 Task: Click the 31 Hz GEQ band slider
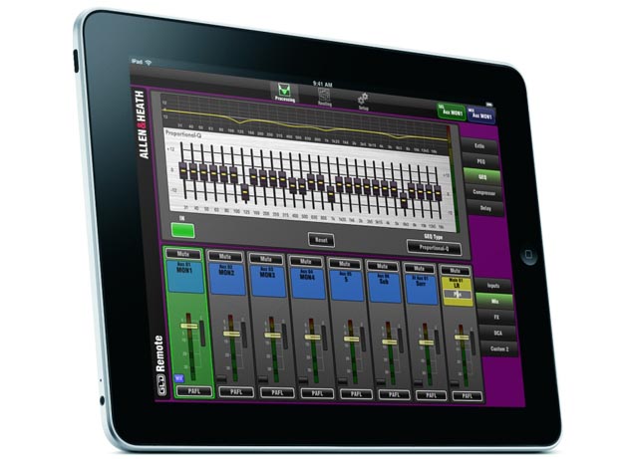coord(183,171)
